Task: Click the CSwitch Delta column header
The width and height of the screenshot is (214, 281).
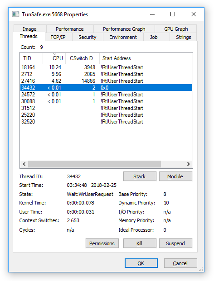Action: [83, 58]
